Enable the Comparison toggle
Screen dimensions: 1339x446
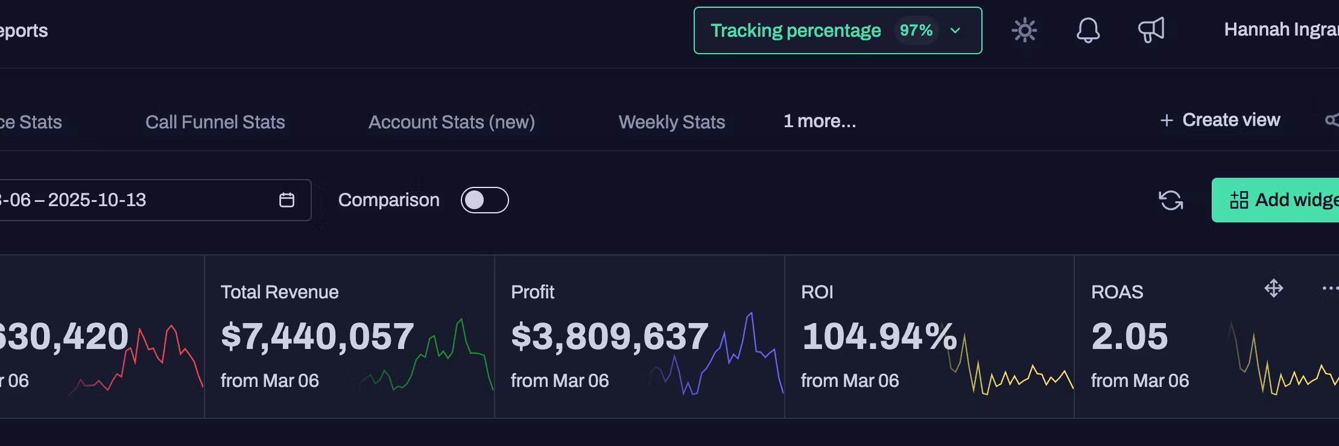pos(484,200)
